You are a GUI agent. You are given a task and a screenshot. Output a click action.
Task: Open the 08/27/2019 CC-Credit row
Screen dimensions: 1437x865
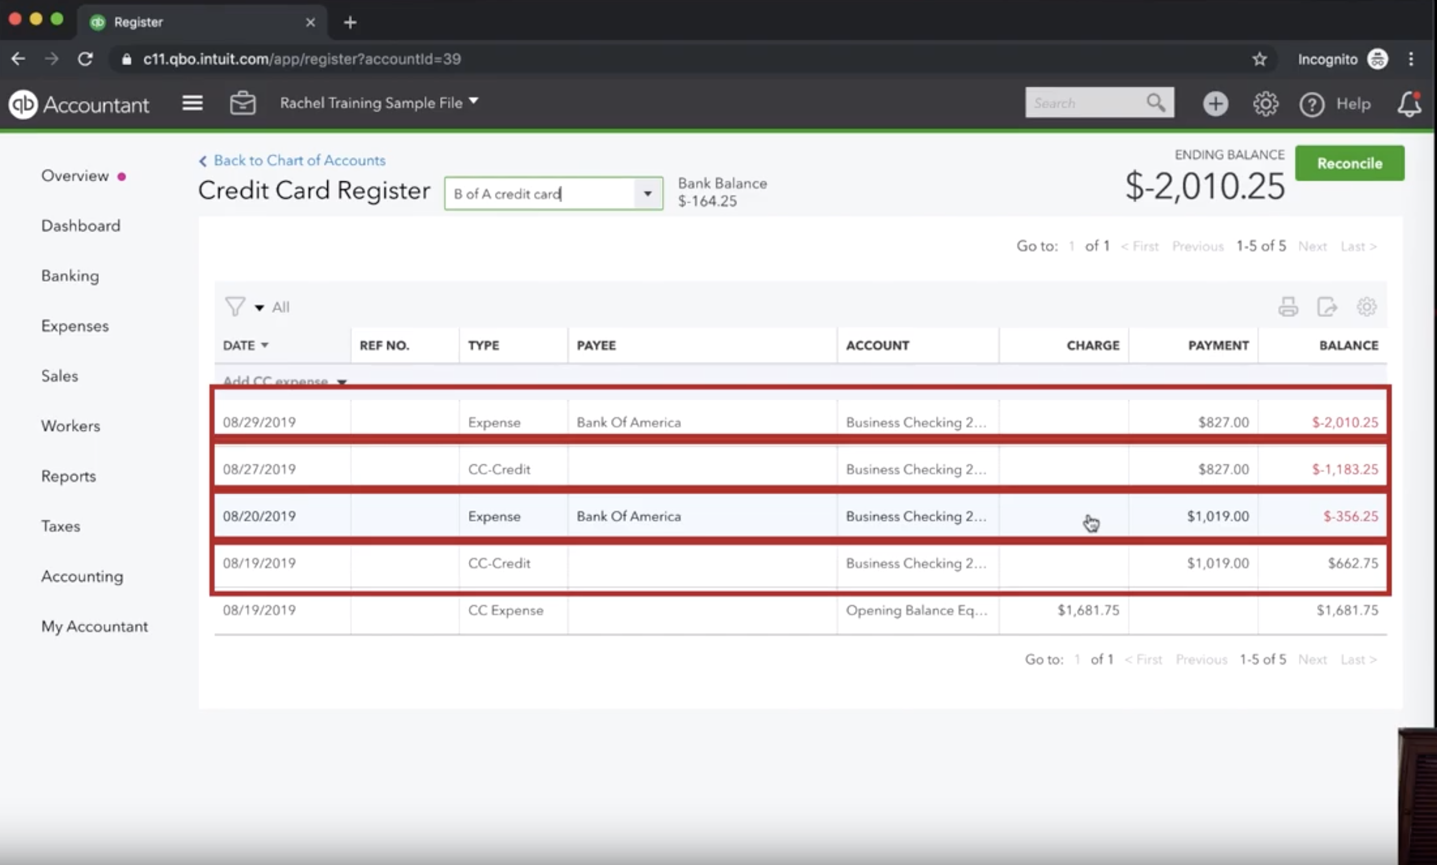point(800,469)
